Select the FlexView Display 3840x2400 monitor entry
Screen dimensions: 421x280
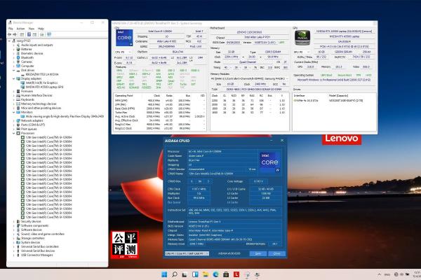(x=65, y=117)
